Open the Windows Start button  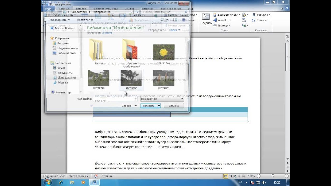point(48,182)
